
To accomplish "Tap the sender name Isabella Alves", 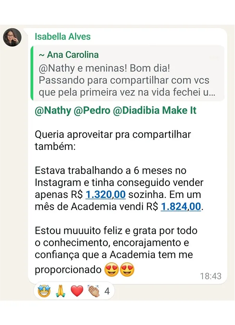I will point(63,37).
